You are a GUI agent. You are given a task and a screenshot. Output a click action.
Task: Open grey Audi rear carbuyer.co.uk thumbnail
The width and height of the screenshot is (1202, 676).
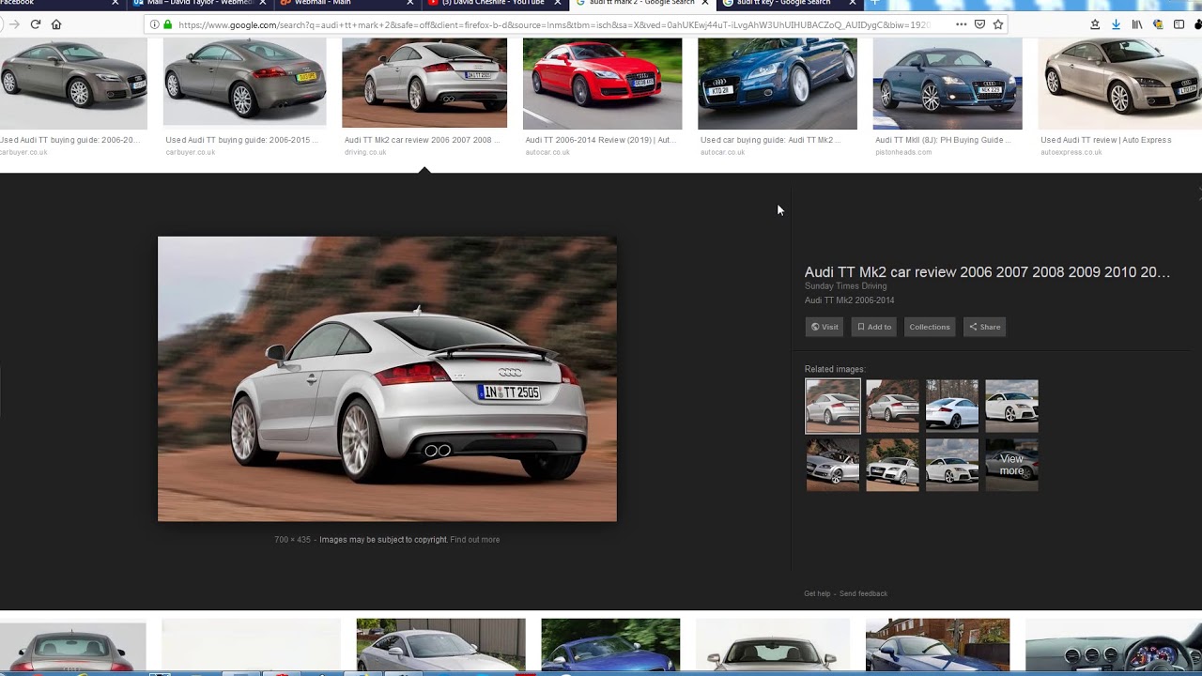(x=244, y=83)
